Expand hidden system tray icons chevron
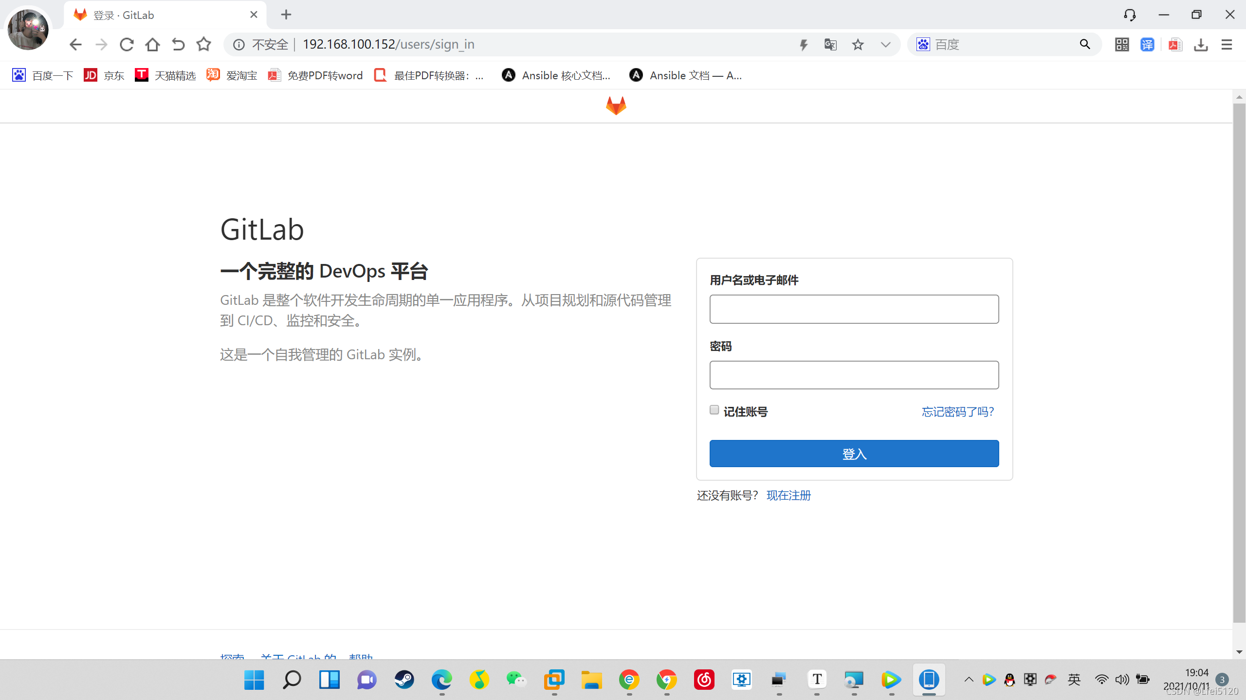1246x700 pixels. click(x=969, y=680)
